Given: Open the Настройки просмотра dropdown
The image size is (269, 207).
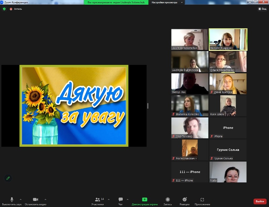Looking at the screenshot, I should (167, 2).
